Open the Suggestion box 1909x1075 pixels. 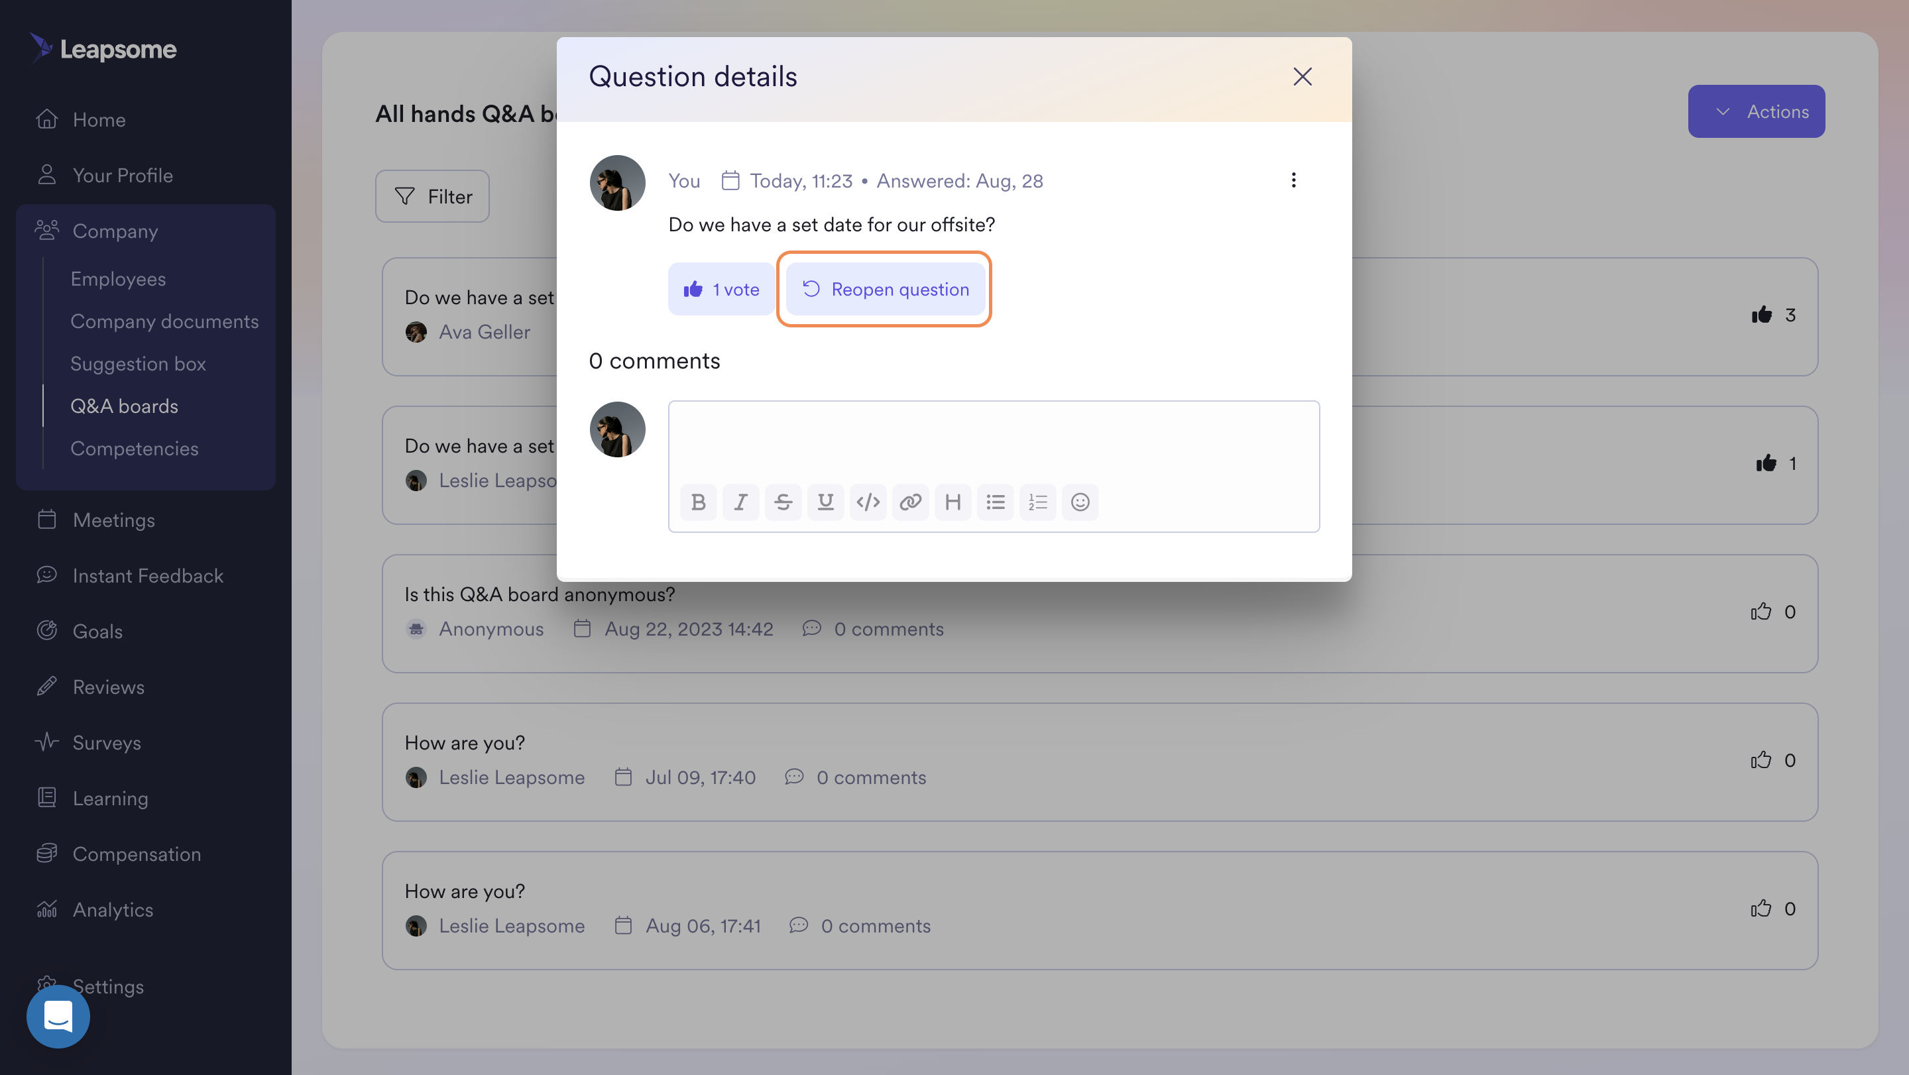pyautogui.click(x=138, y=363)
